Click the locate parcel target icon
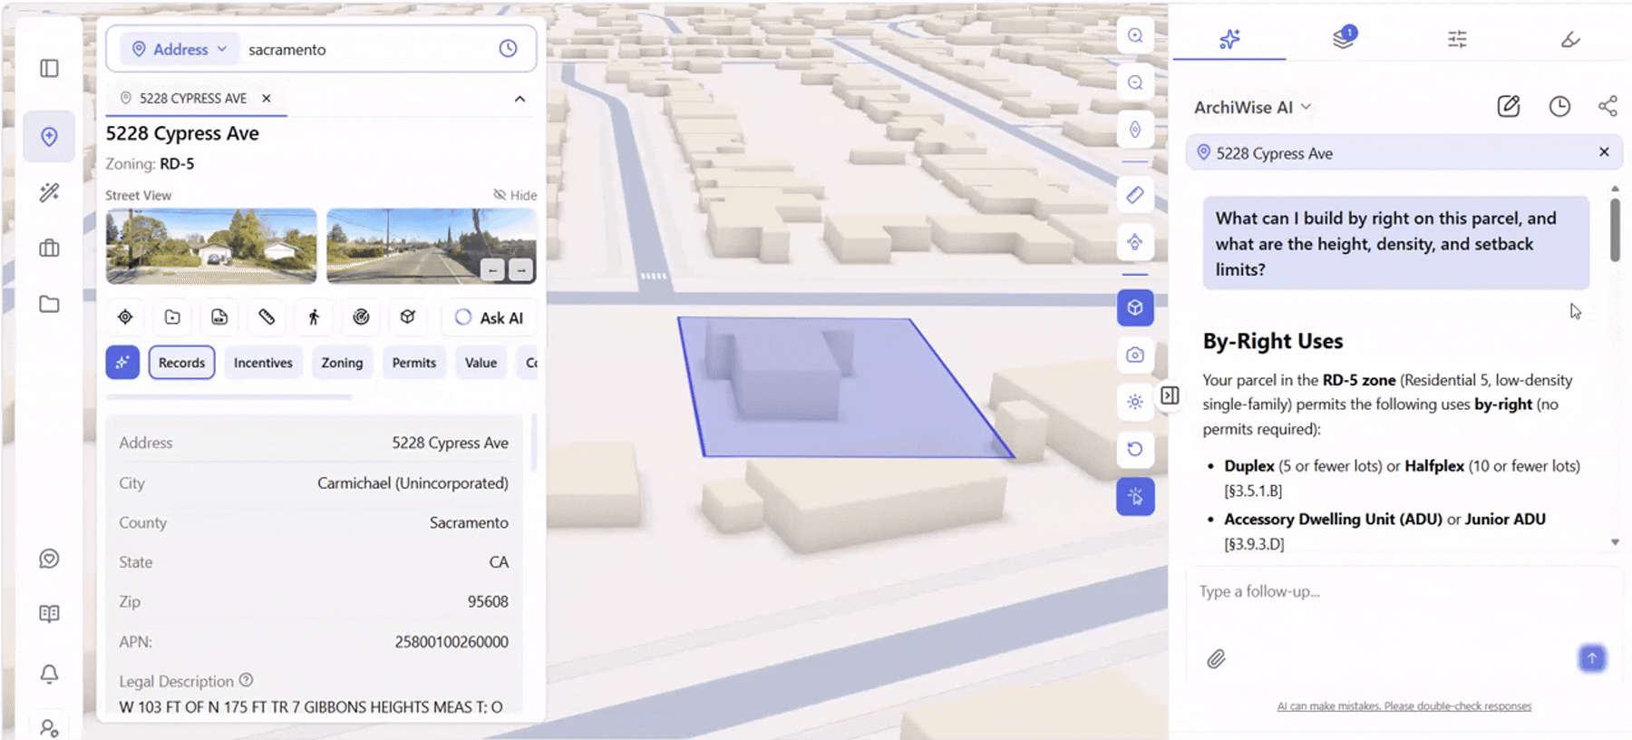The image size is (1632, 740). (x=125, y=316)
